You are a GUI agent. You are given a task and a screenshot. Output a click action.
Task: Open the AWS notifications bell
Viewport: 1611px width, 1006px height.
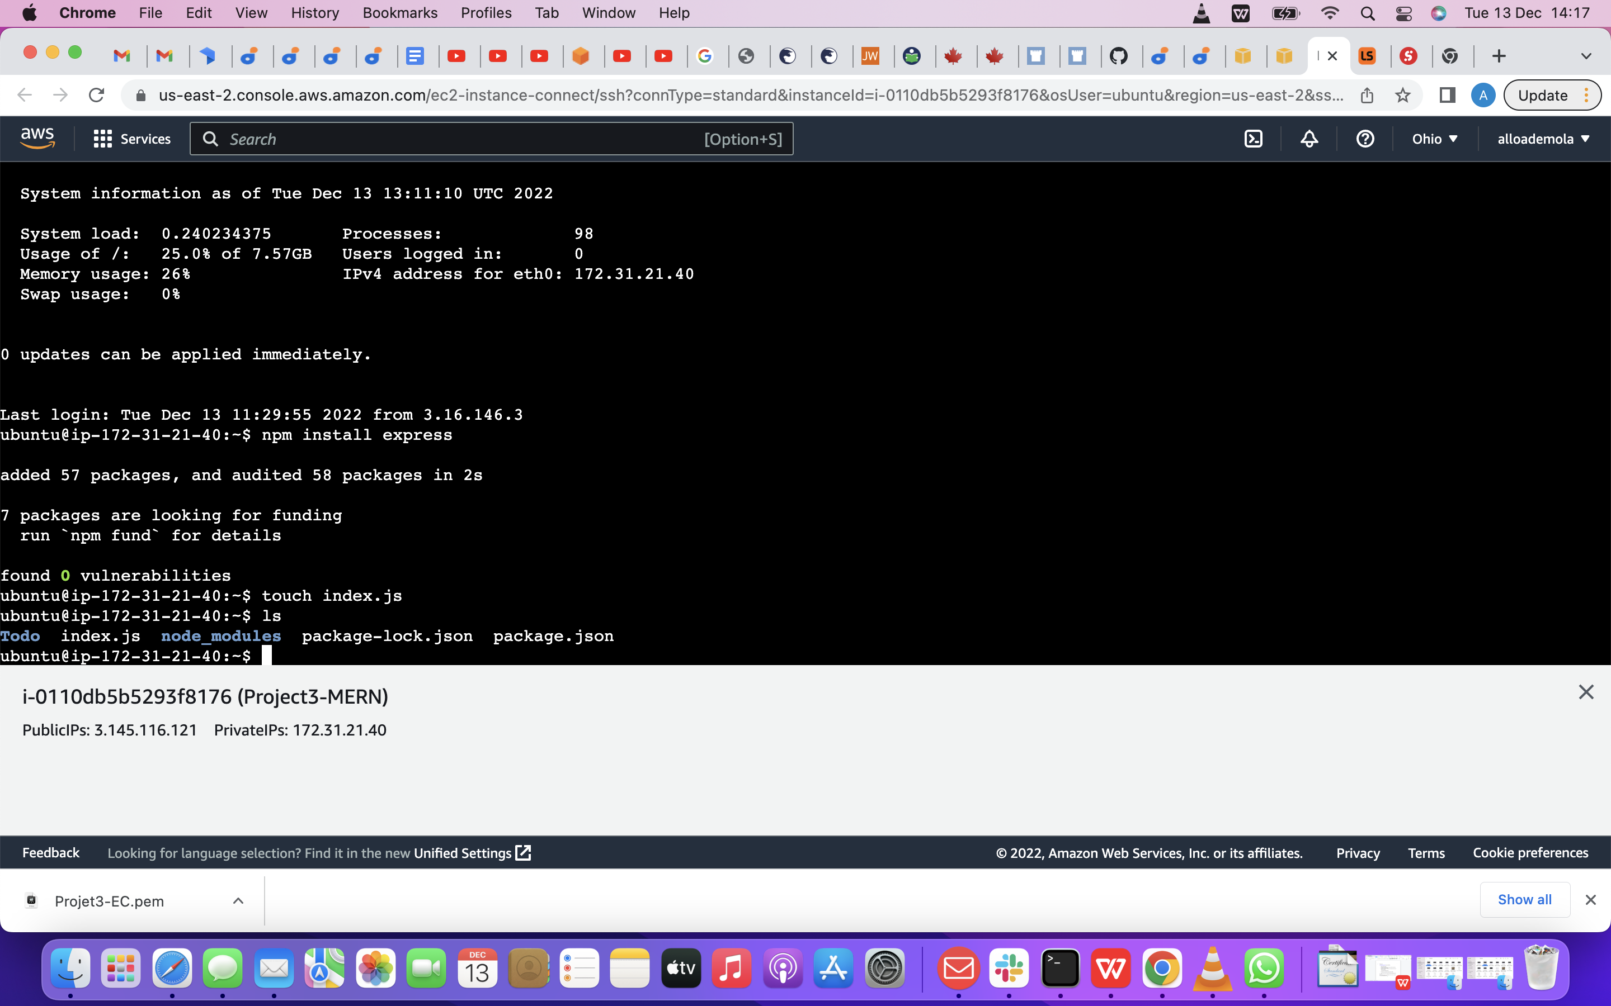click(1308, 139)
